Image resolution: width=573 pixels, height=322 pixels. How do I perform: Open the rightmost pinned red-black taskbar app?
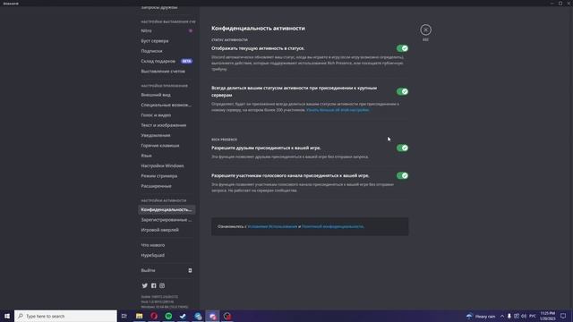227,316
